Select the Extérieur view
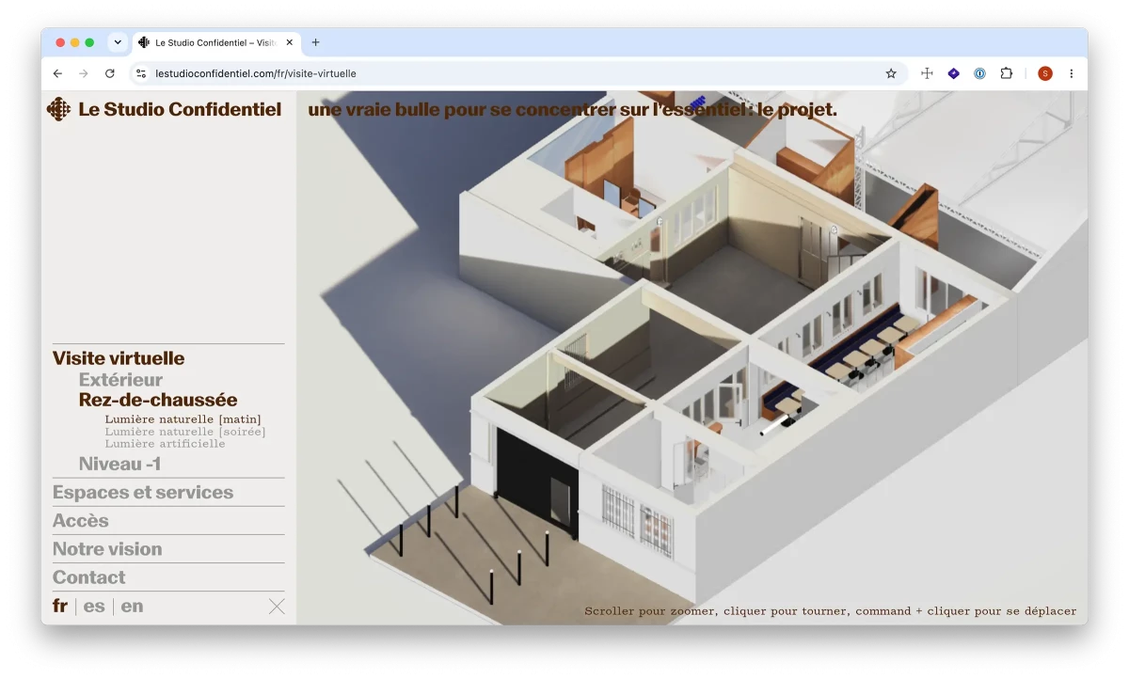 [x=120, y=380]
